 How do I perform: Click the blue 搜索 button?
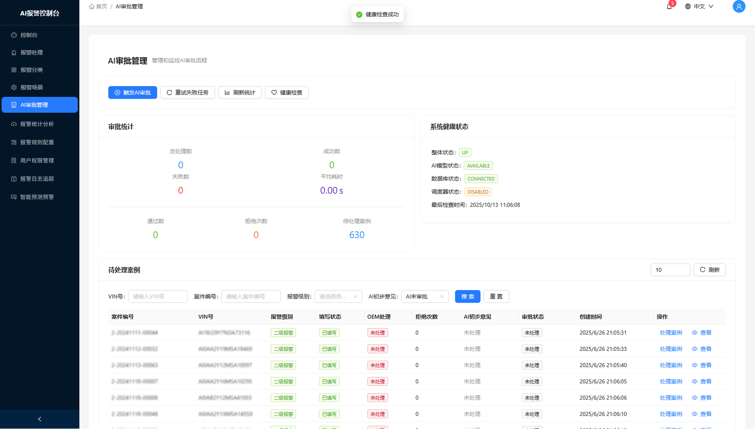point(467,297)
